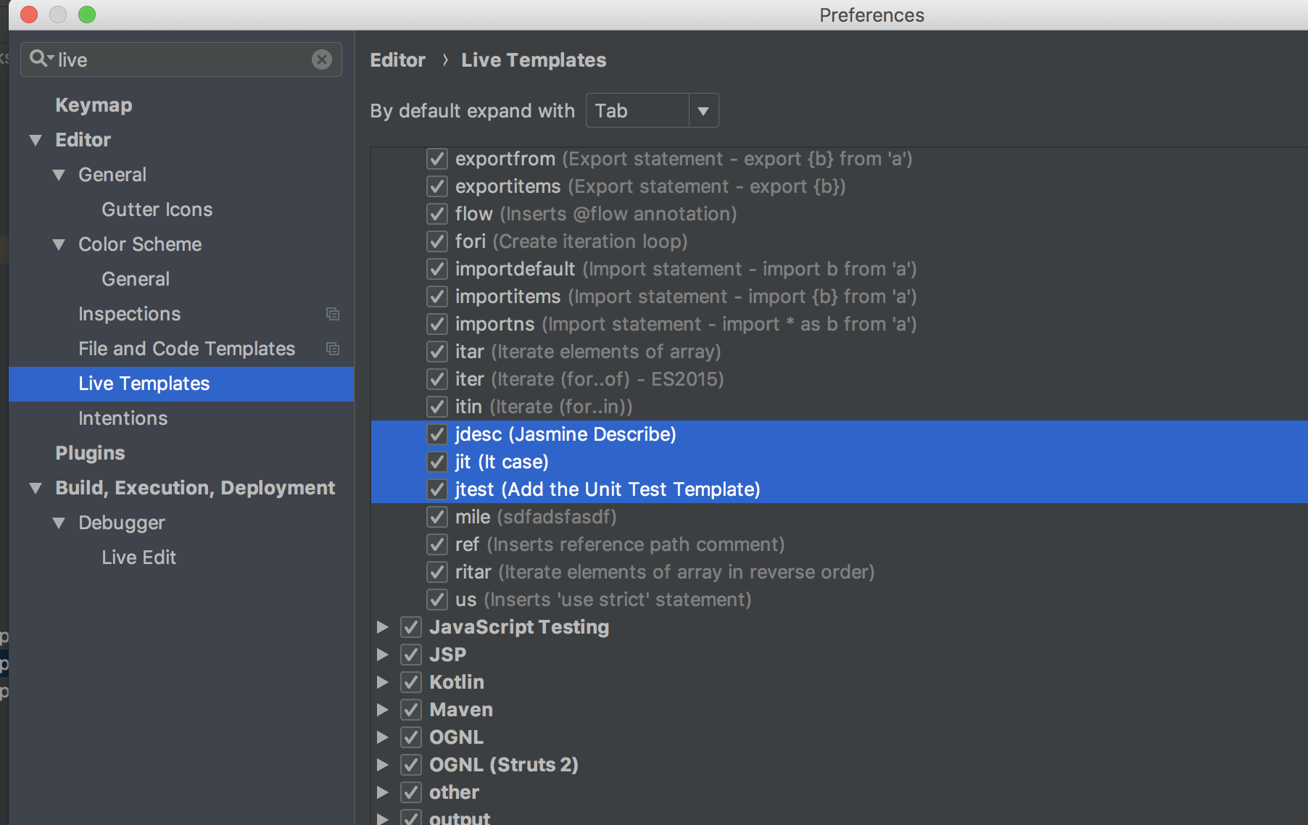1308x825 pixels.
Task: Expand the Kotlin template group
Action: click(x=383, y=682)
